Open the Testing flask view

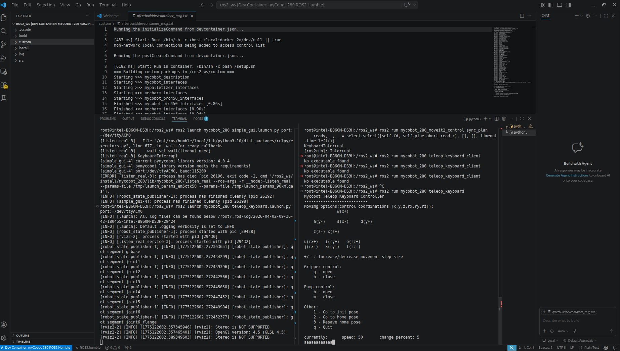pyautogui.click(x=4, y=98)
